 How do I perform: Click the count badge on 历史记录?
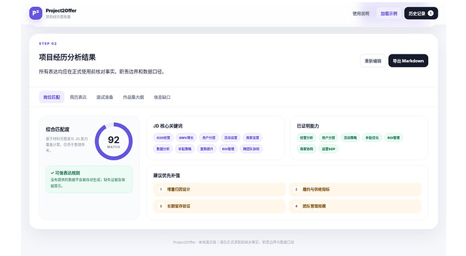tap(430, 13)
